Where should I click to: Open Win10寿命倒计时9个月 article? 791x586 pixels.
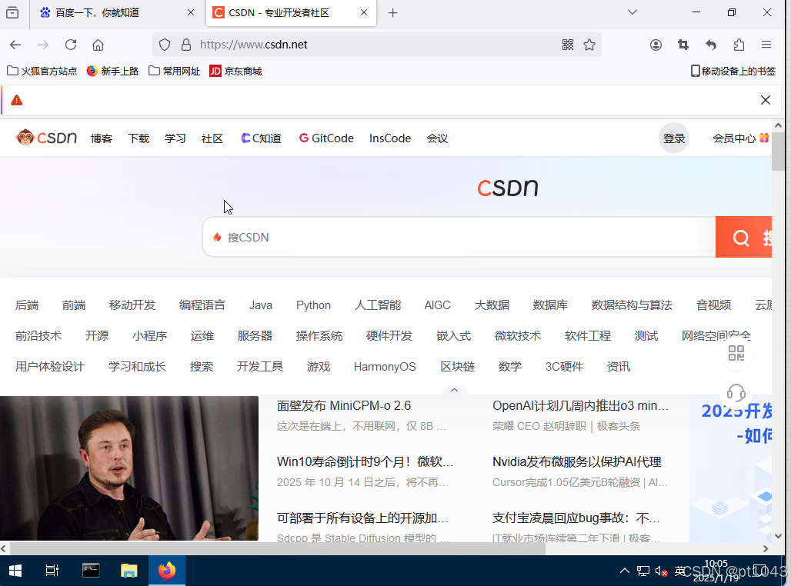click(x=365, y=461)
